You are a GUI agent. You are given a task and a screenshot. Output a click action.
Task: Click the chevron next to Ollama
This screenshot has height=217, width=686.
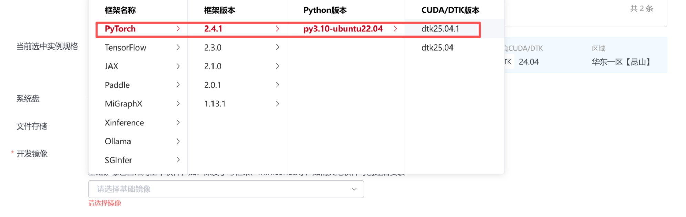tap(178, 141)
